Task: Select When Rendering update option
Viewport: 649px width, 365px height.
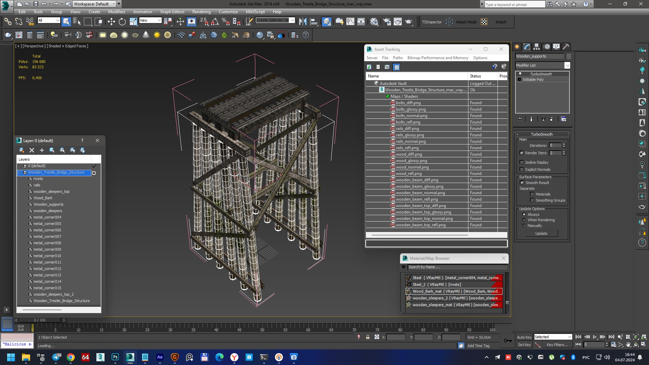Action: 524,220
